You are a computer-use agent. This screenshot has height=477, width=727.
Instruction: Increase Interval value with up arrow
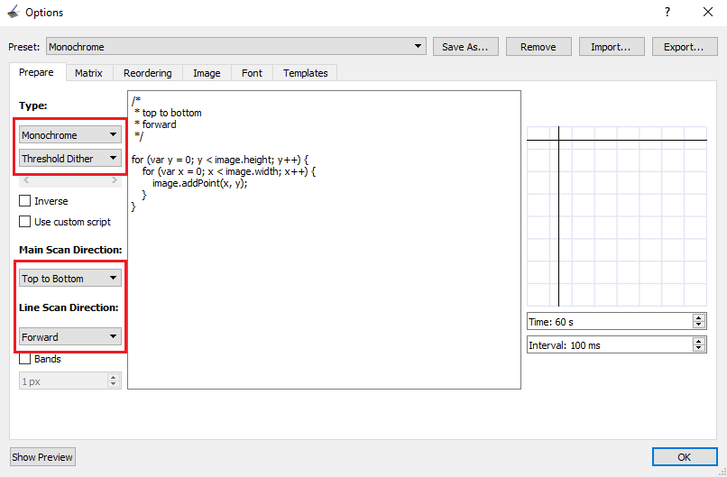pos(698,341)
